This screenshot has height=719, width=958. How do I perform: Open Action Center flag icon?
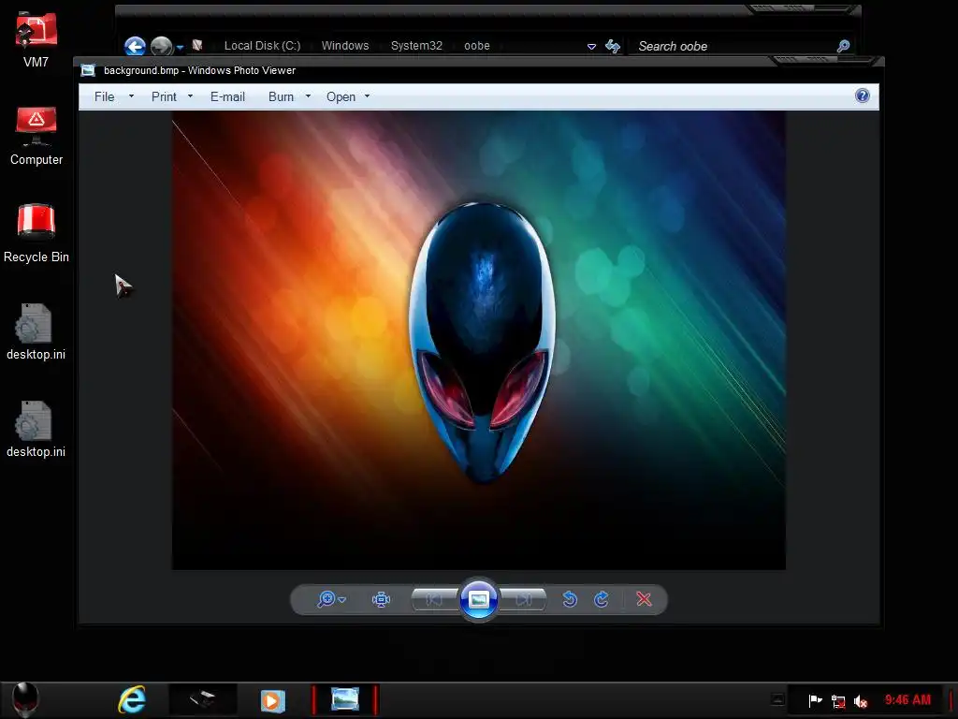click(815, 700)
